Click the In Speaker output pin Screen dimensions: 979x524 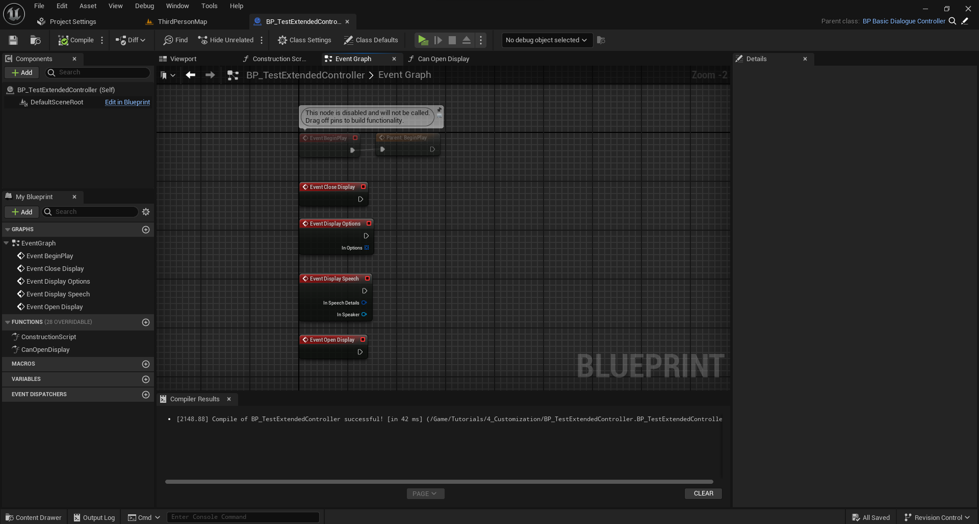coord(364,315)
